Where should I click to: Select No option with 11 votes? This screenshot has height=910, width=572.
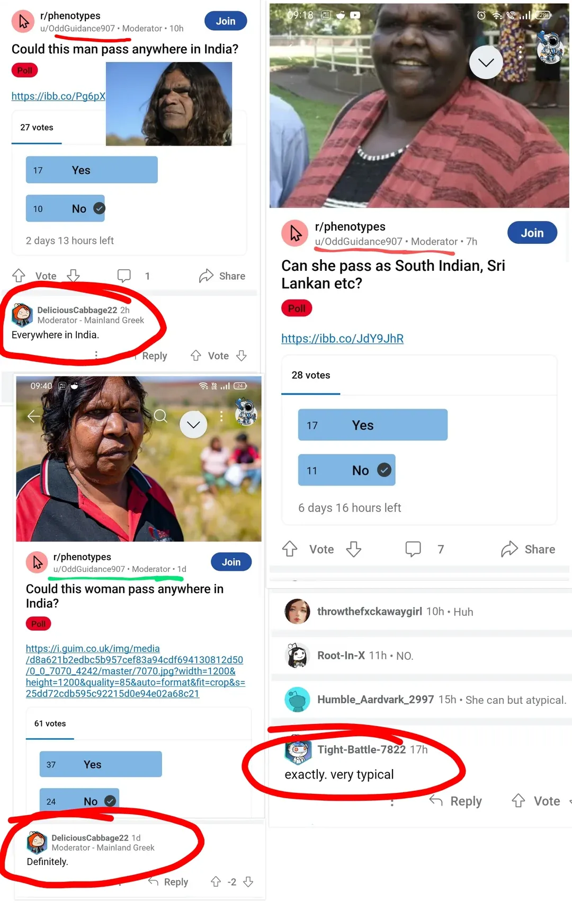pyautogui.click(x=346, y=470)
